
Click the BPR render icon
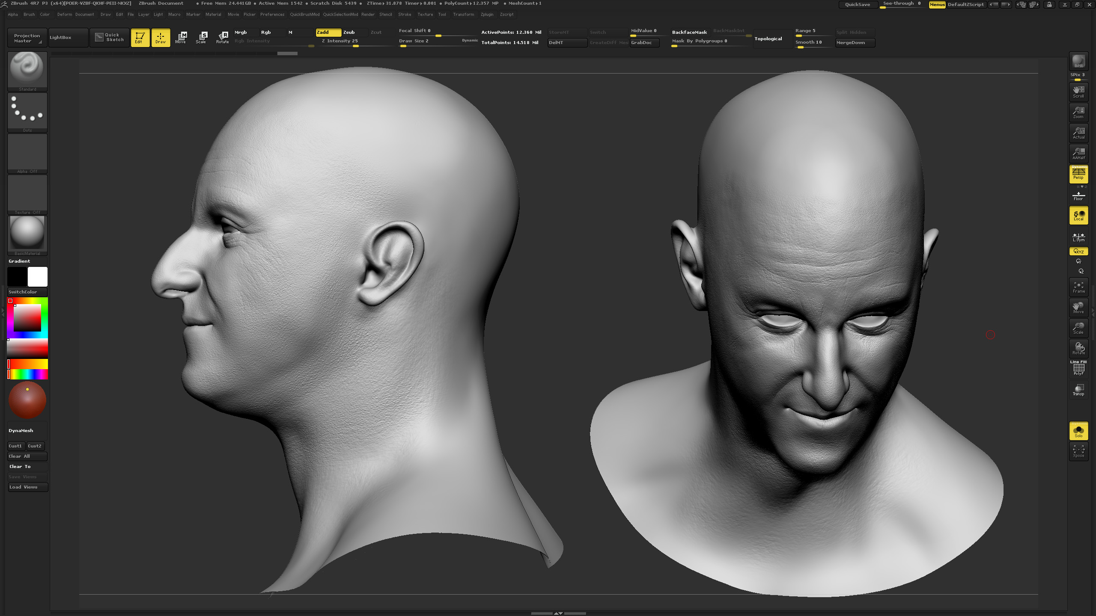[1078, 61]
